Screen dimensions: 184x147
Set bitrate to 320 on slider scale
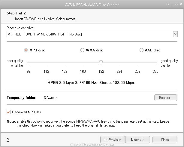(155, 72)
